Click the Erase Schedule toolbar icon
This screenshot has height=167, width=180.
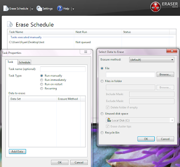tap(6, 9)
